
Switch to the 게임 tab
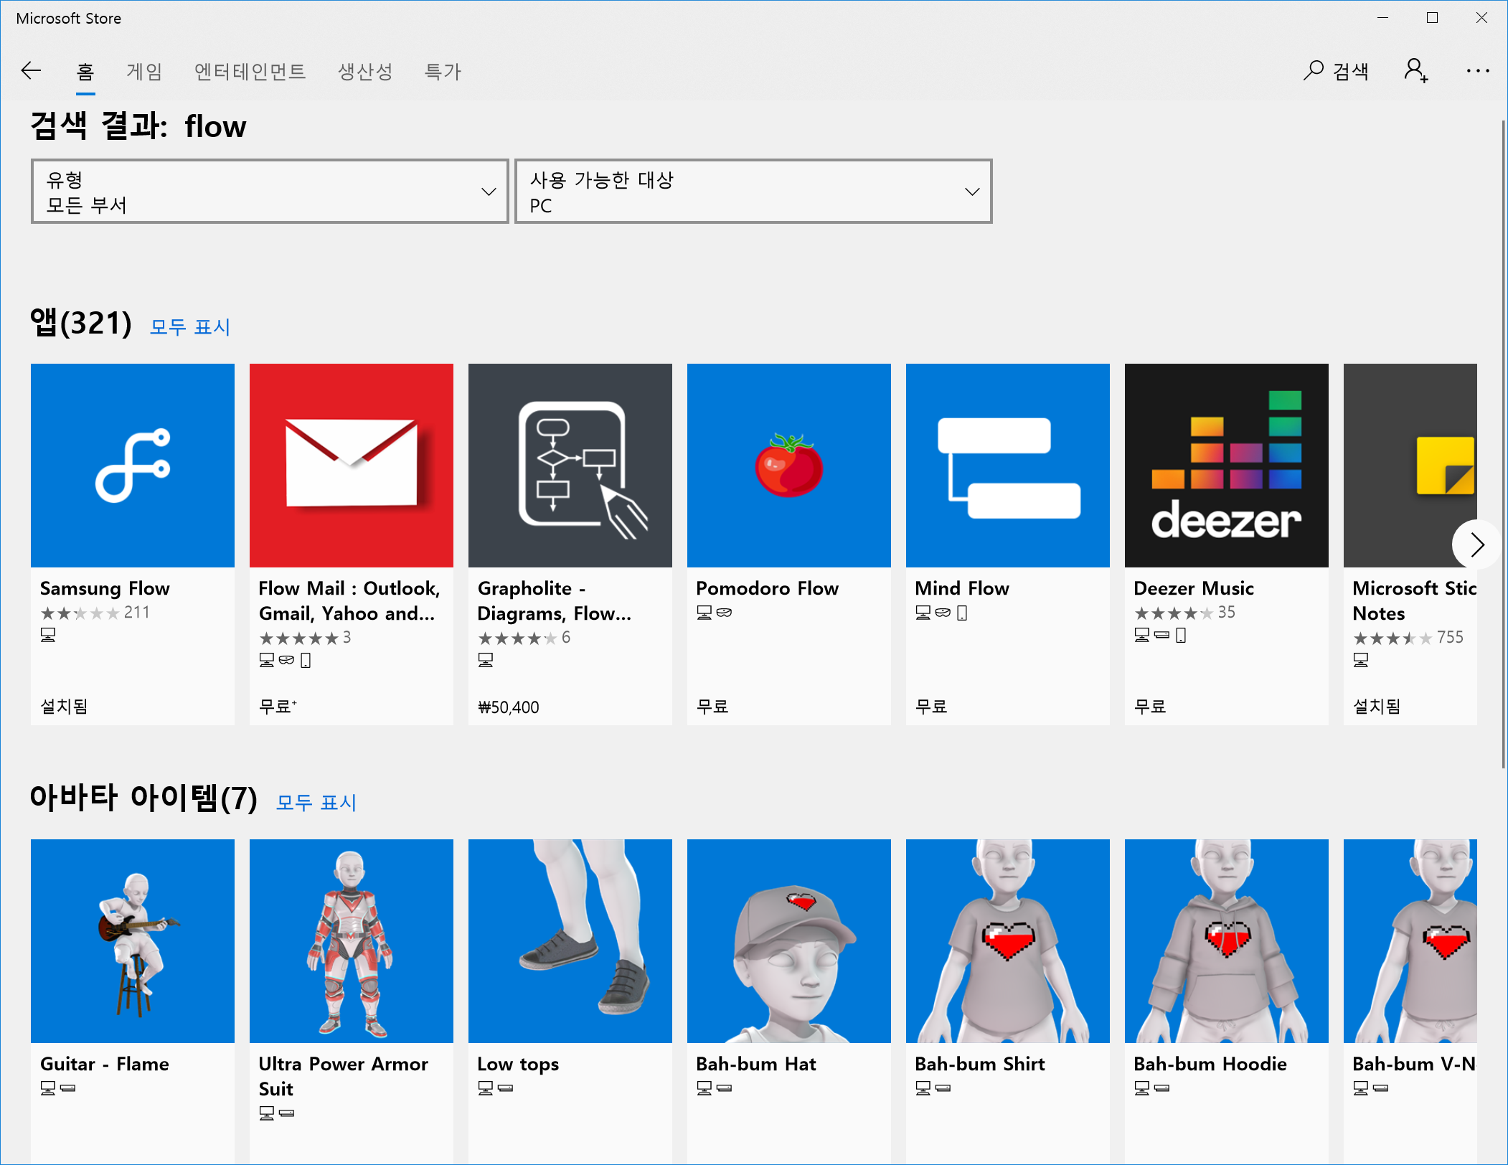[144, 71]
